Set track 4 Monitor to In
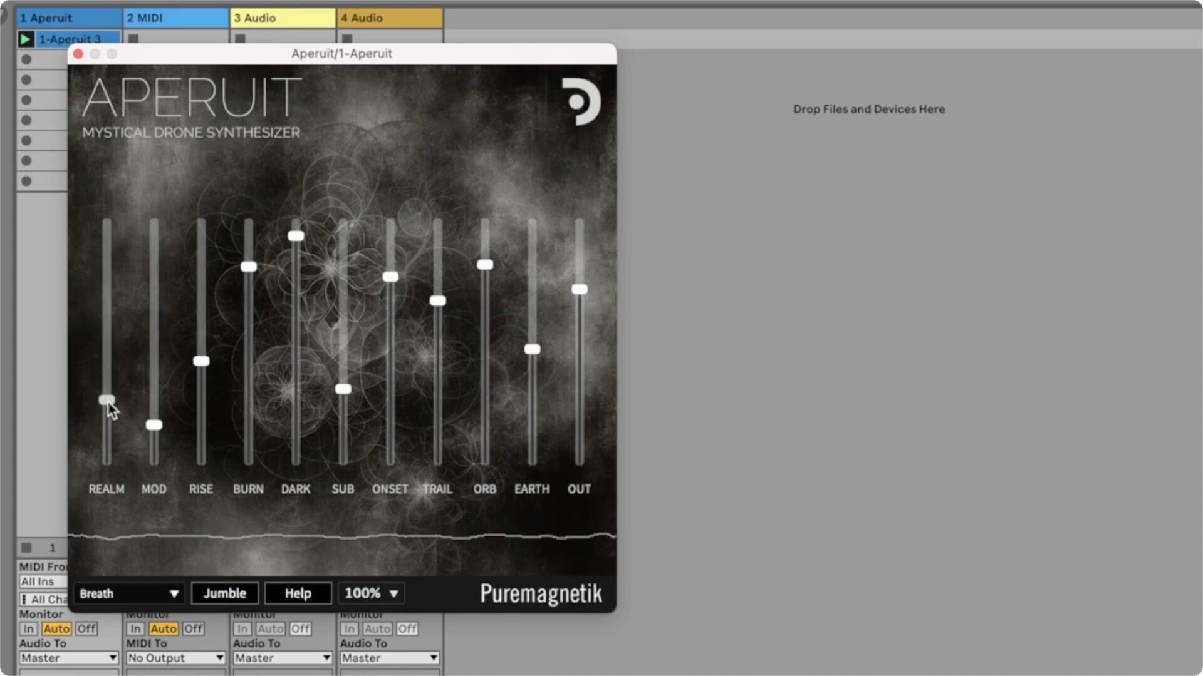The width and height of the screenshot is (1203, 676). pyautogui.click(x=350, y=628)
